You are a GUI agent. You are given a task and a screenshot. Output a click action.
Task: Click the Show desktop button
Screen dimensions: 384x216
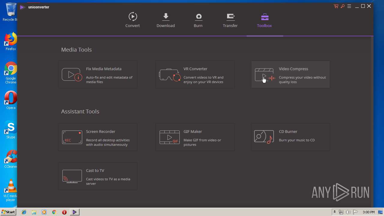[x=381, y=212]
